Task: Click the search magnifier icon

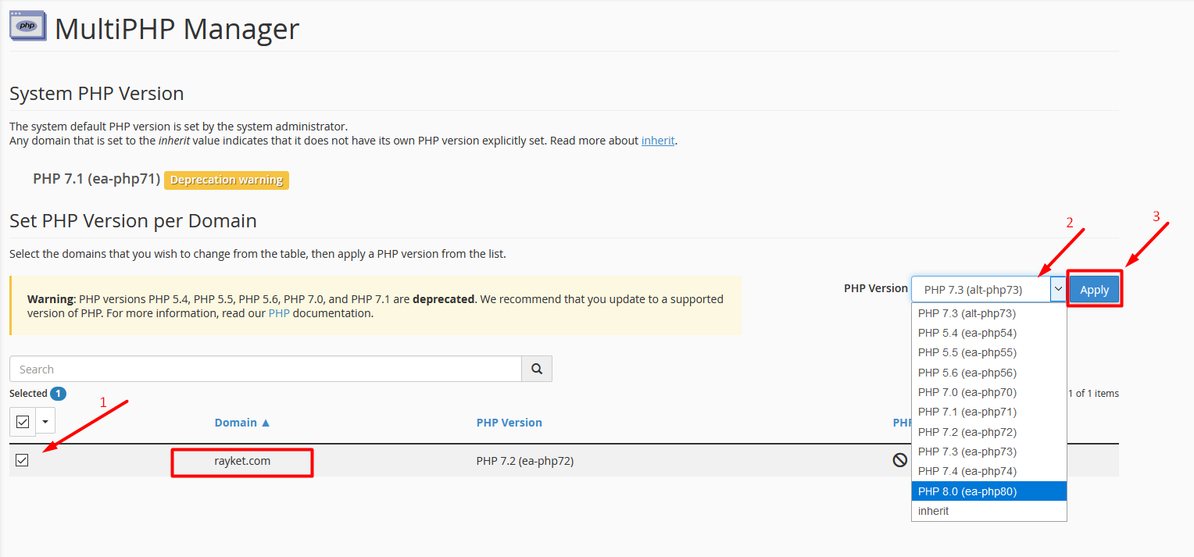Action: 537,368
